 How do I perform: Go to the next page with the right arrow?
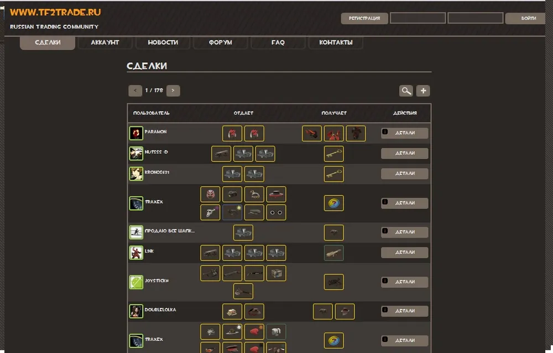[x=173, y=90]
